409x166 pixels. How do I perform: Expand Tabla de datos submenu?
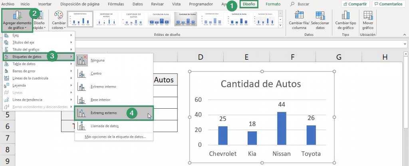pyautogui.click(x=39, y=64)
